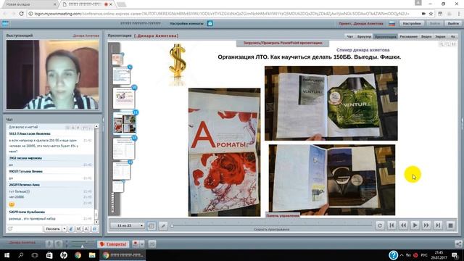The image size is (464, 261).
Task: Switch to the 'Экран' tab
Action: (x=440, y=36)
